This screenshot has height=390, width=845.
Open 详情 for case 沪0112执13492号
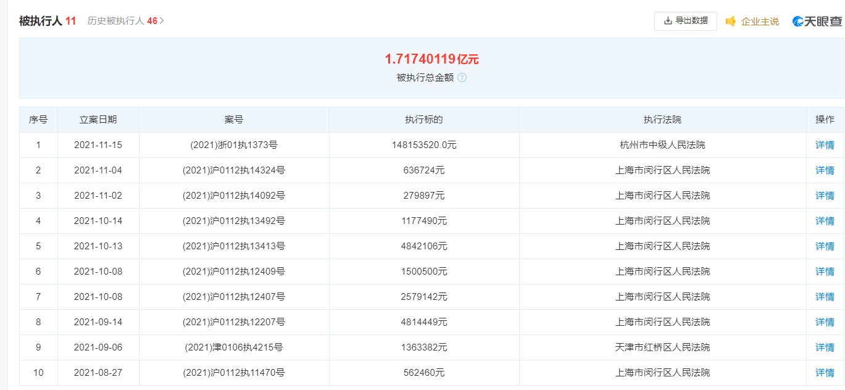tap(825, 221)
